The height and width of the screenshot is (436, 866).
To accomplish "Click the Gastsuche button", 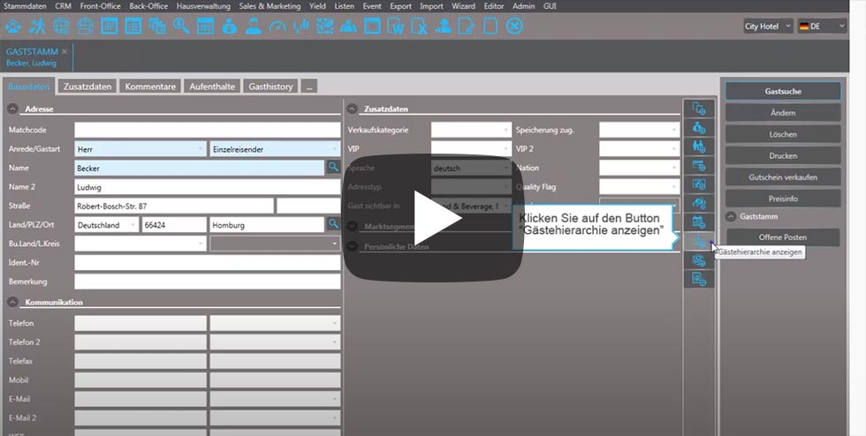I will pos(783,91).
